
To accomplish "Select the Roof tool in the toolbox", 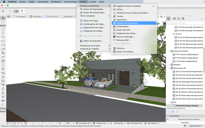I will [x=3, y=45].
